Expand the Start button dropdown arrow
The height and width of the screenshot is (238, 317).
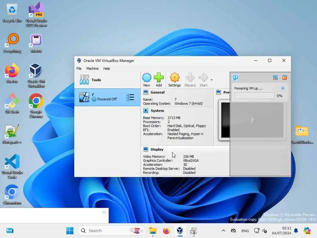[211, 80]
